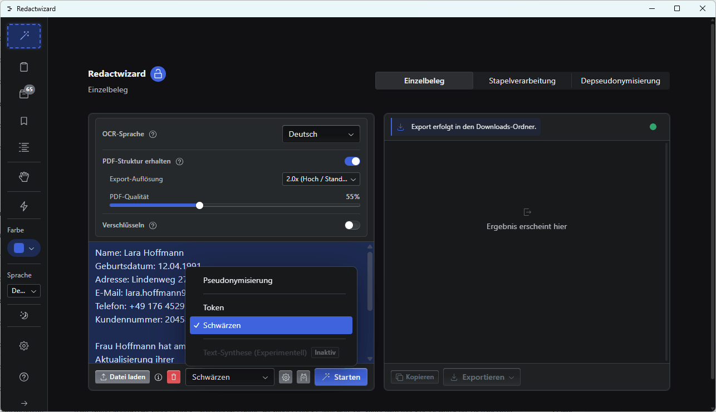This screenshot has width=716, height=412.
Task: Open the OCR-Sprache Deutsch dropdown
Action: [x=321, y=134]
